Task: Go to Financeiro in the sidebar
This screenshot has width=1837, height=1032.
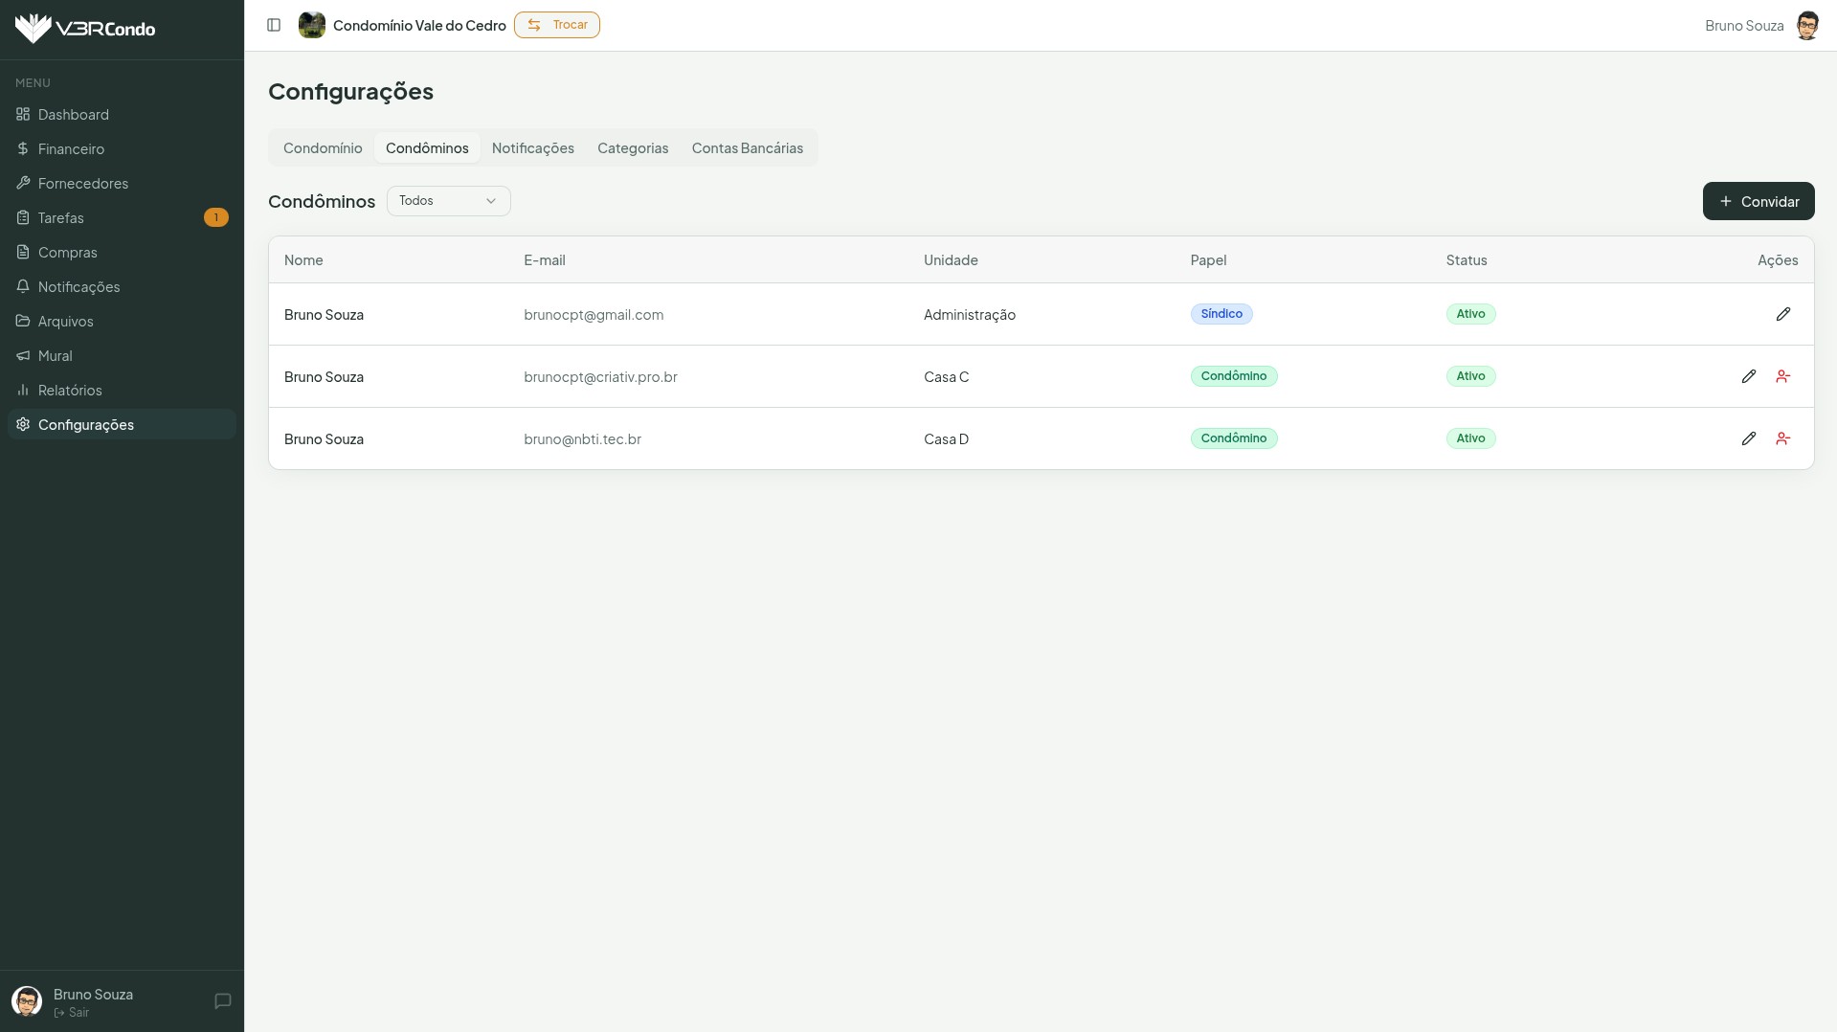Action: (71, 149)
